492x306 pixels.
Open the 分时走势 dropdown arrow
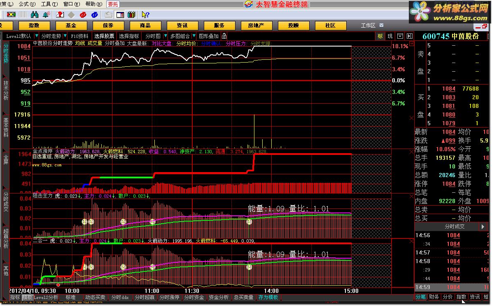click(x=65, y=36)
